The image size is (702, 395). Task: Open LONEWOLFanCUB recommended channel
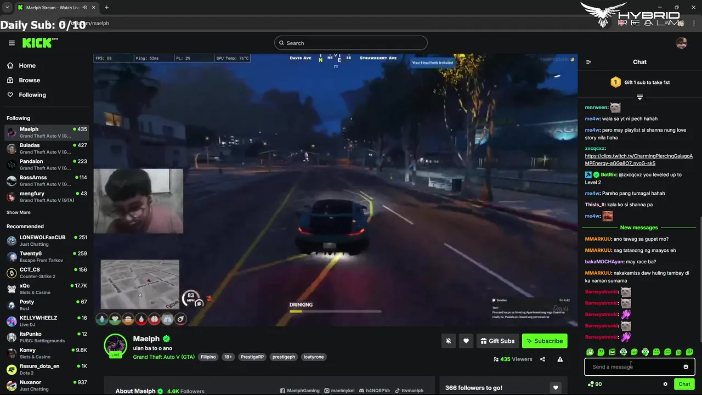pyautogui.click(x=47, y=240)
